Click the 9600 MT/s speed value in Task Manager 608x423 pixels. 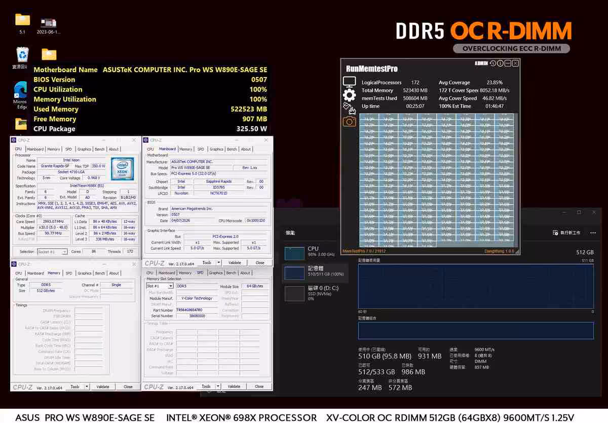pos(484,349)
